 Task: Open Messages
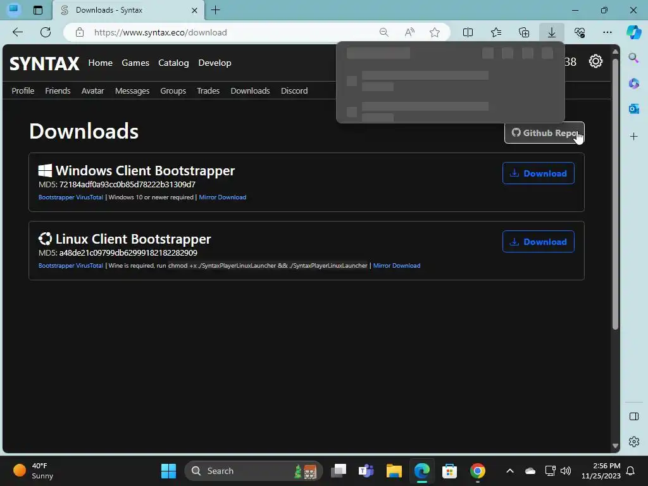[x=132, y=90]
